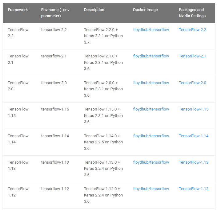Click floydhub/tensorflow link in TensorFlow 2.1 row
221x210 pixels.
[x=151, y=56]
